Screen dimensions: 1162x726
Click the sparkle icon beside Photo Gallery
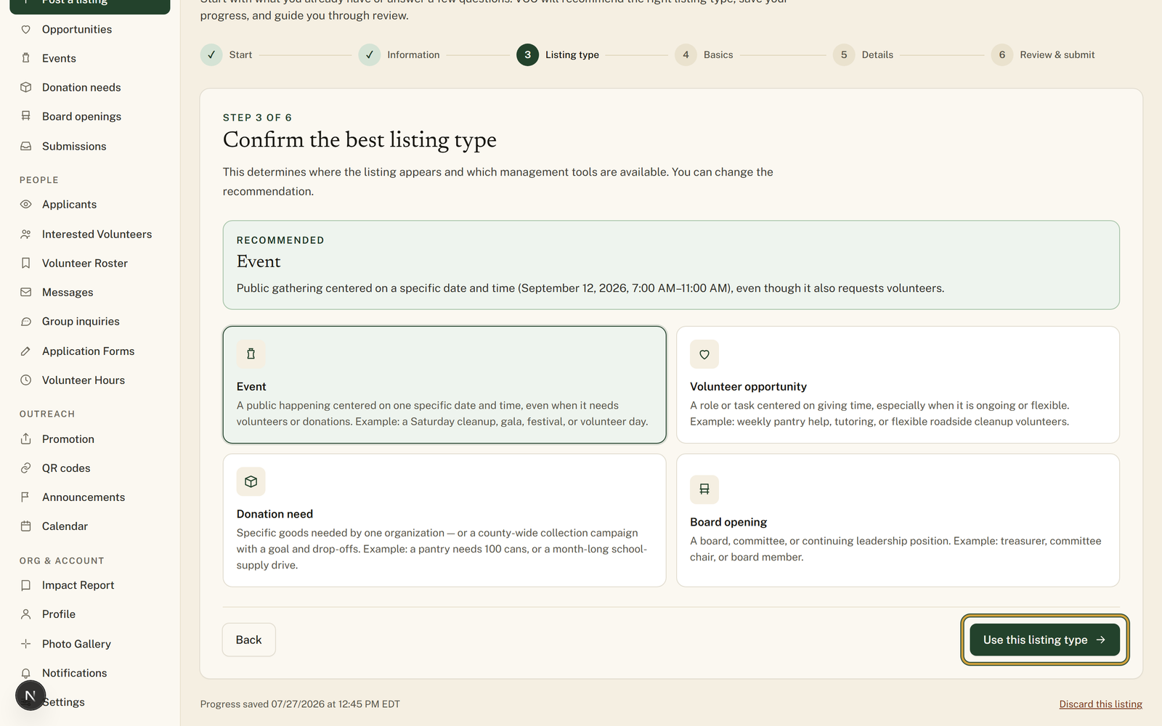point(26,644)
